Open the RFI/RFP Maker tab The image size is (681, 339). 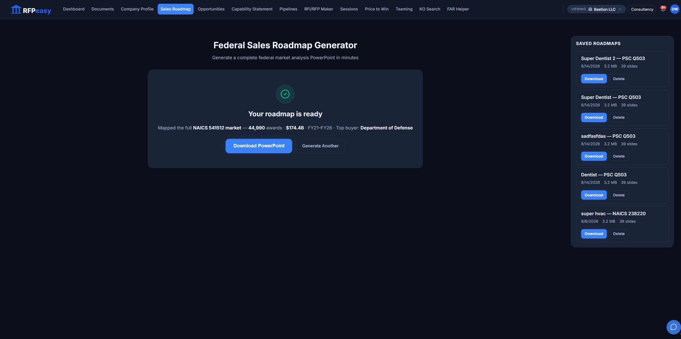point(318,9)
